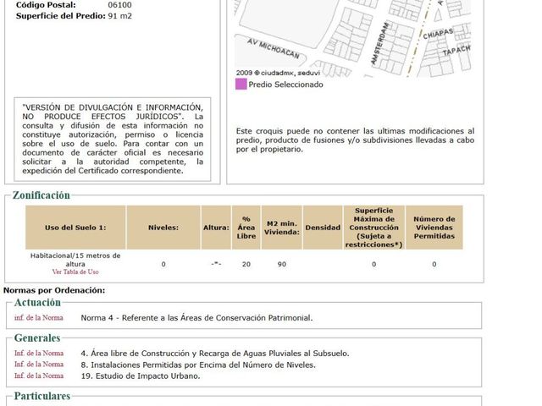The height and width of the screenshot is (406, 542).
Task: Click the % Área Libre value 20
Action: click(x=246, y=264)
